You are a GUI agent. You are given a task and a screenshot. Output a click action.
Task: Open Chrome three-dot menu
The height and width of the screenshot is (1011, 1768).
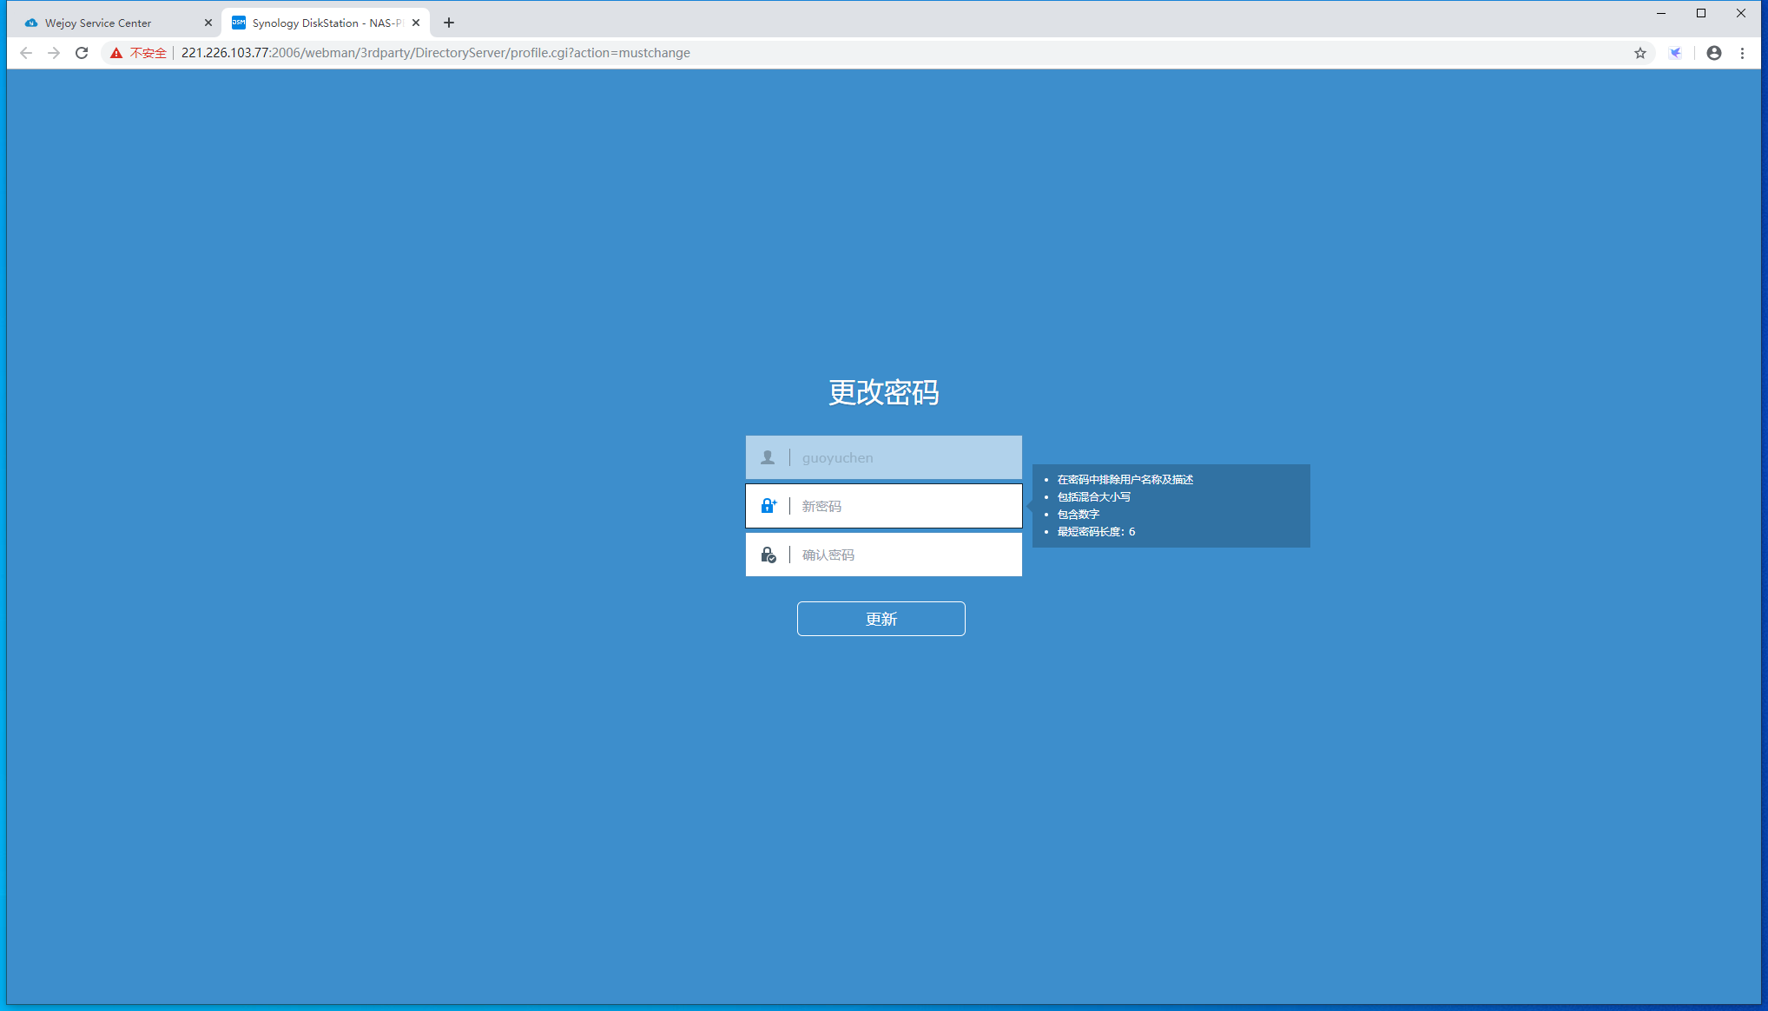[1742, 53]
